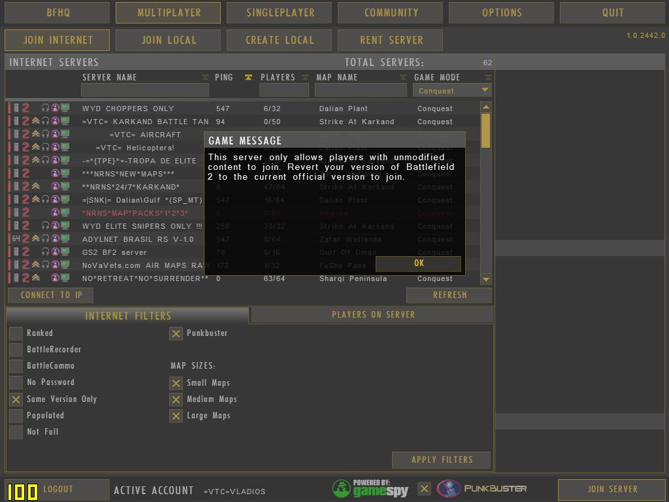Uncheck the Large Maps checkbox

coord(176,416)
